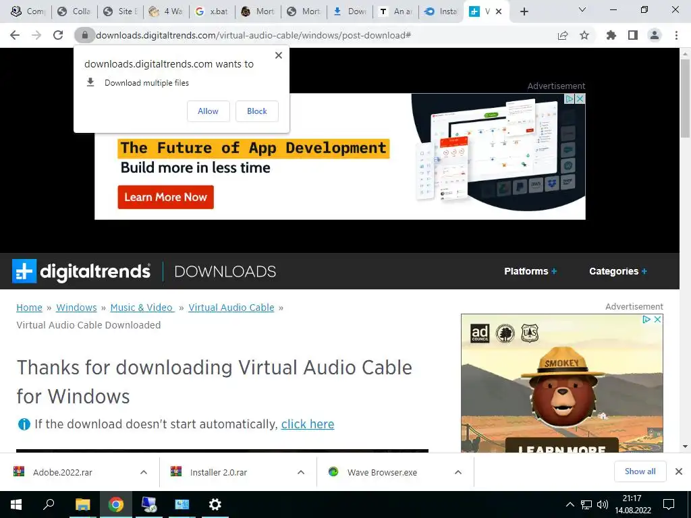
Task: Open the notification center icon
Action: tap(669, 505)
